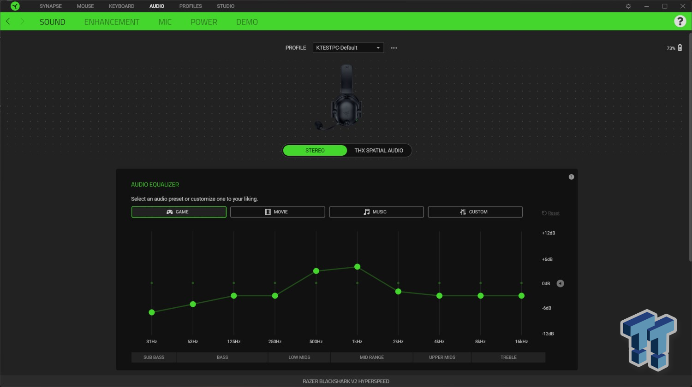Click the 4kHz slider handle
Viewport: 692px width, 387px height.
[439, 296]
